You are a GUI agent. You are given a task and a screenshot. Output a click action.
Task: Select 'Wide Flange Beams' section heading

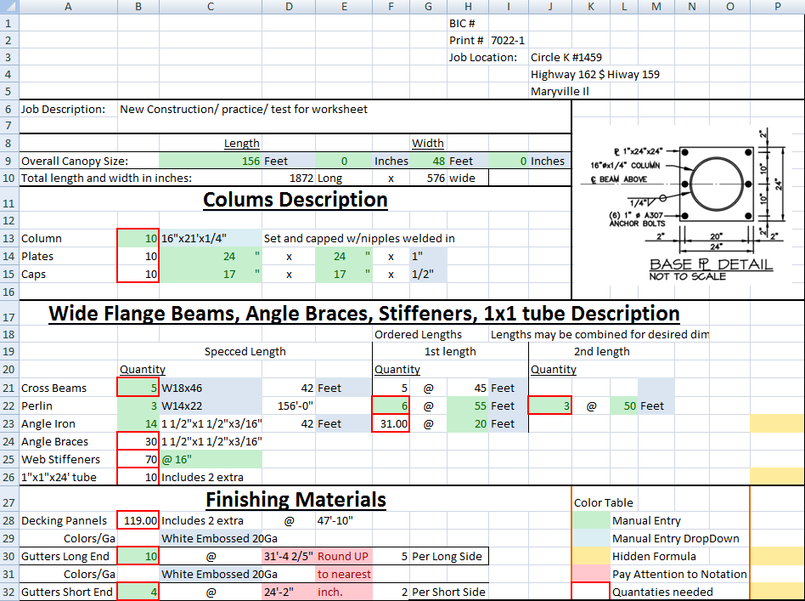coord(364,314)
